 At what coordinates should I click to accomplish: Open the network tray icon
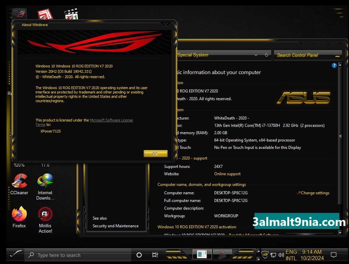[x=273, y=255]
